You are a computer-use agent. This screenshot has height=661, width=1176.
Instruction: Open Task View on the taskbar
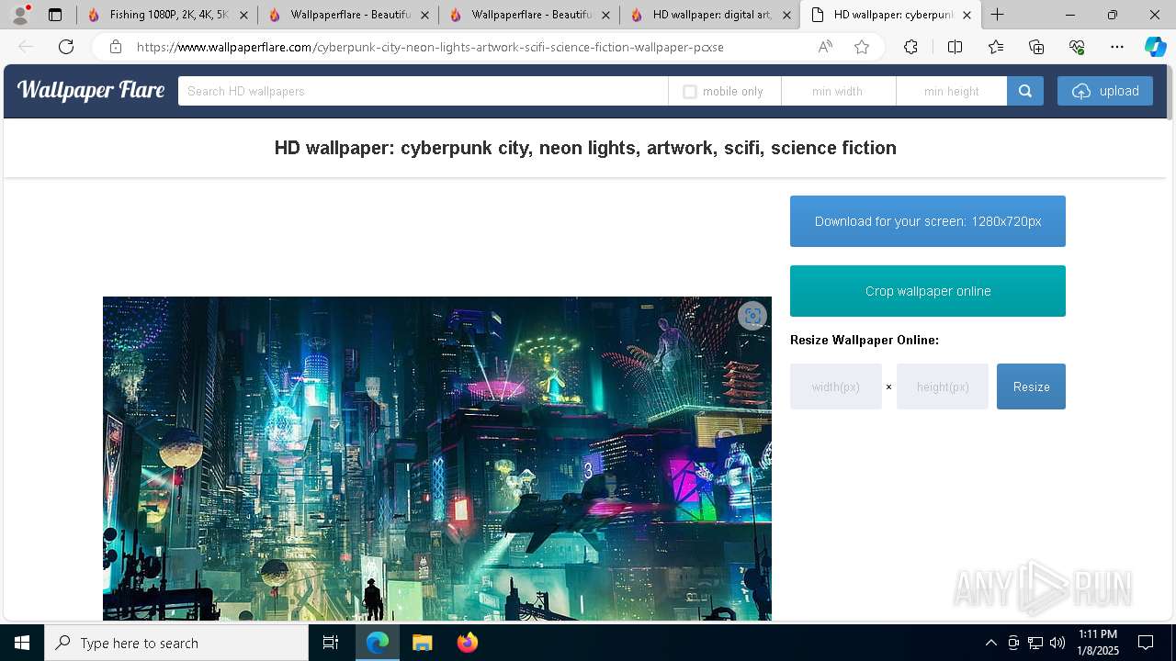pyautogui.click(x=331, y=643)
